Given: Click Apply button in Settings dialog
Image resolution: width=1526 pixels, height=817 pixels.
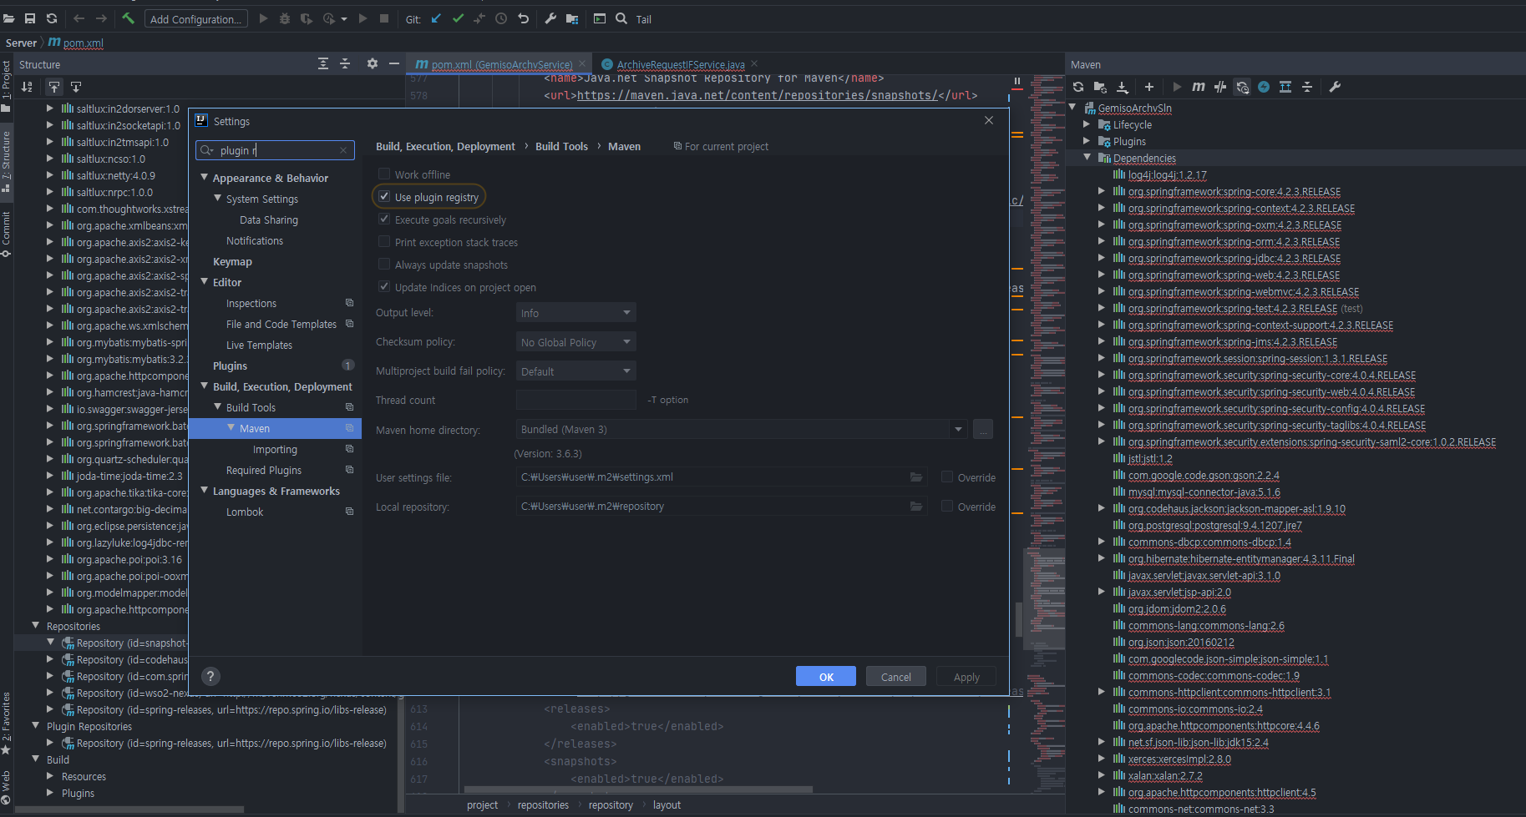Looking at the screenshot, I should (x=966, y=677).
